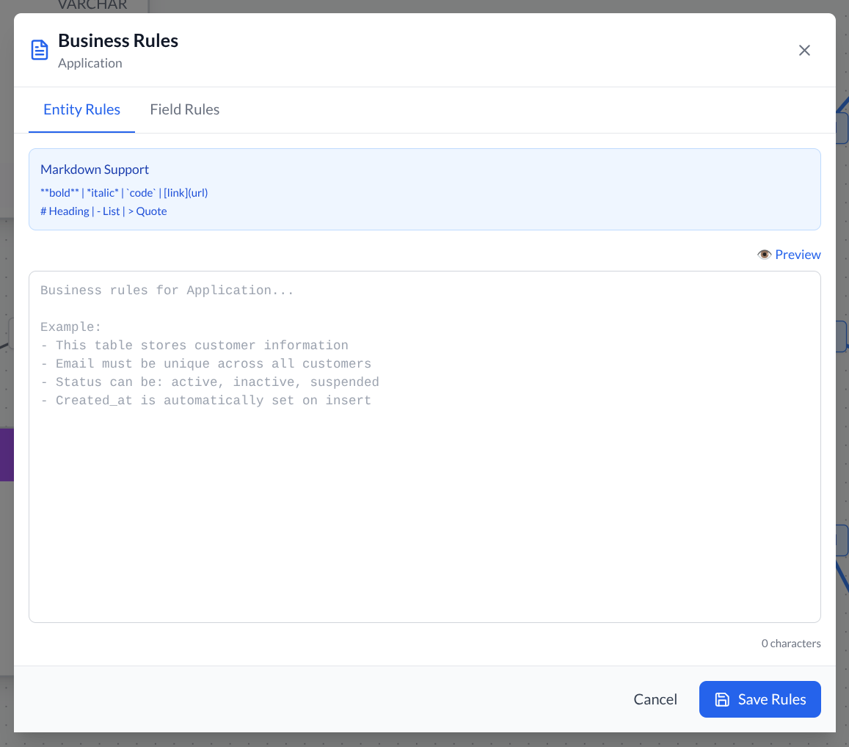This screenshot has width=849, height=747.
Task: Click the Cancel button
Action: [x=655, y=699]
